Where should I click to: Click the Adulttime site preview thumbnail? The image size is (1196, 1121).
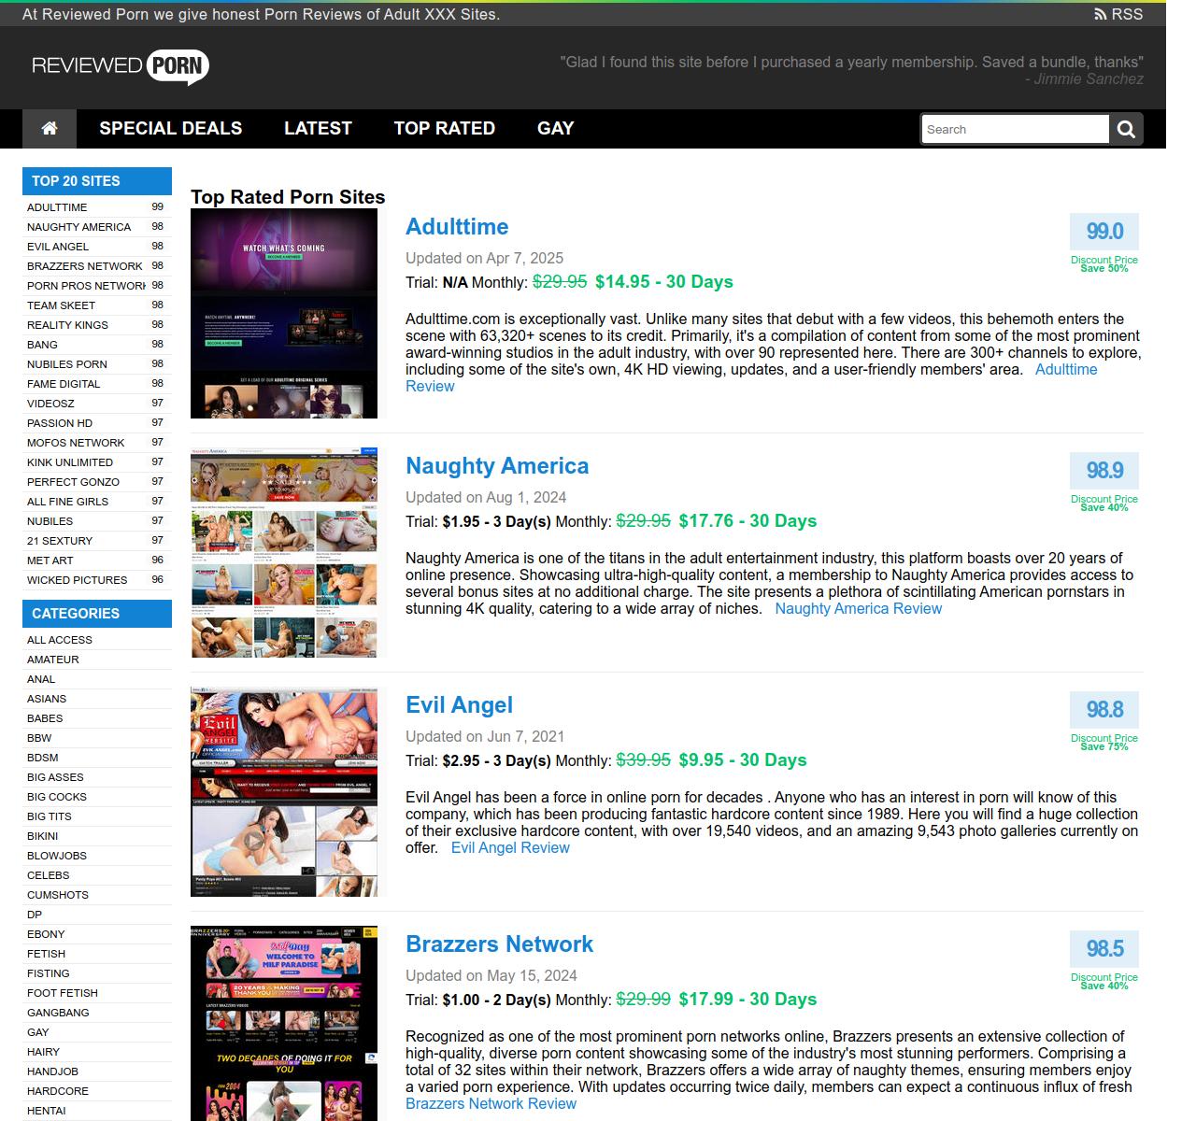coord(284,313)
